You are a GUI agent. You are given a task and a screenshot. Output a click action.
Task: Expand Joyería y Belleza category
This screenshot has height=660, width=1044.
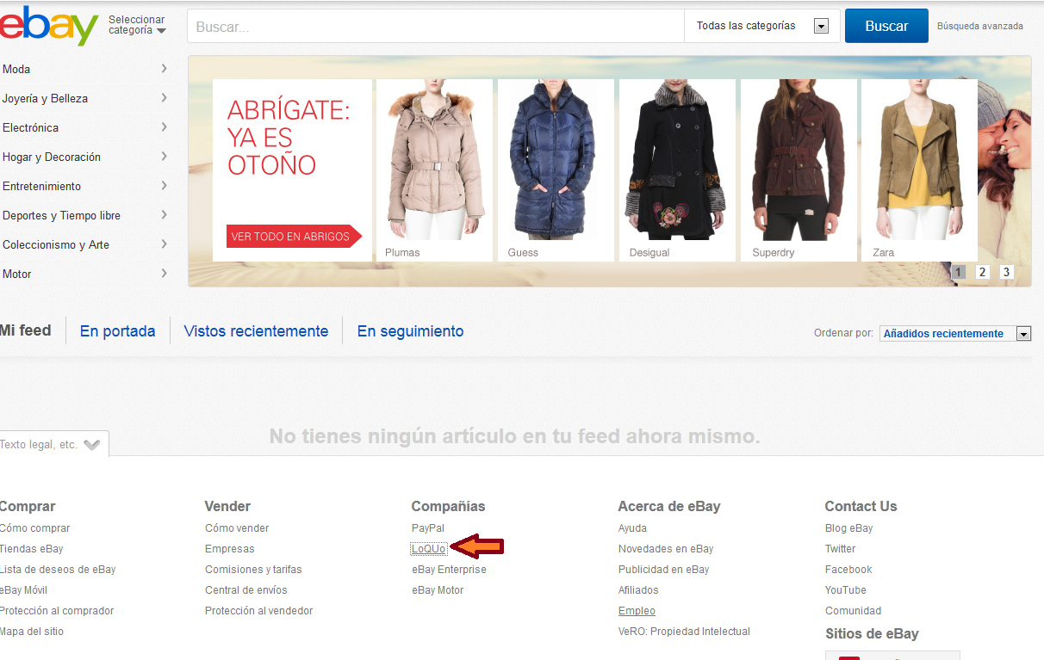point(84,98)
